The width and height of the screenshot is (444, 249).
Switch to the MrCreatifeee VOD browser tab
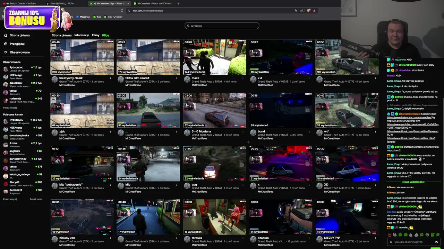pos(153,3)
